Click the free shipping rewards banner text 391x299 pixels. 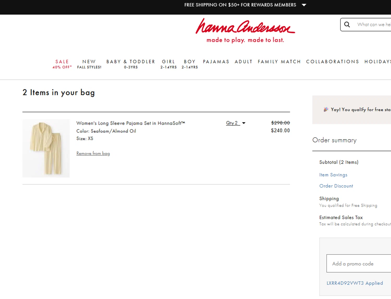point(240,5)
